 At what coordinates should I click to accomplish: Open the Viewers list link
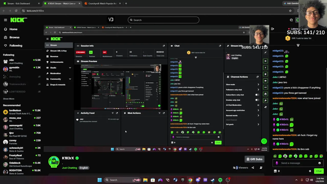pos(240,168)
